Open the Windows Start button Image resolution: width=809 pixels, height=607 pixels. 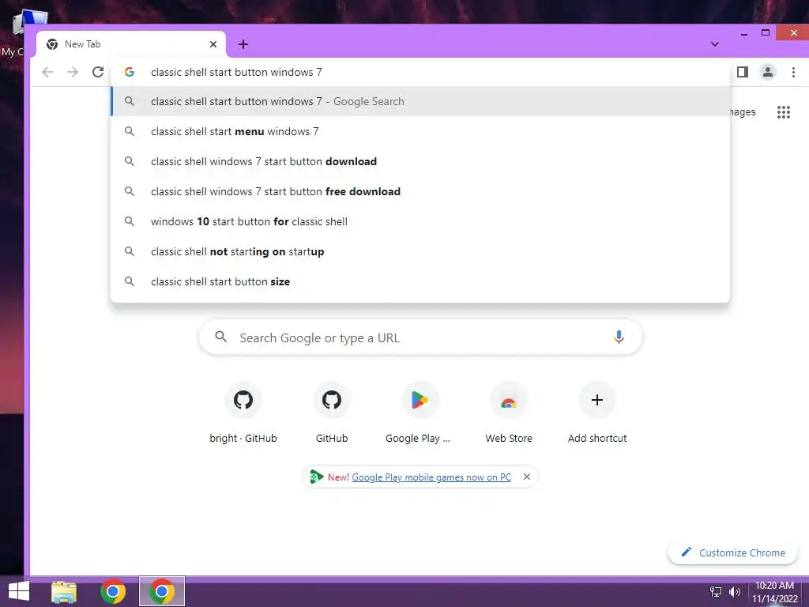(19, 591)
